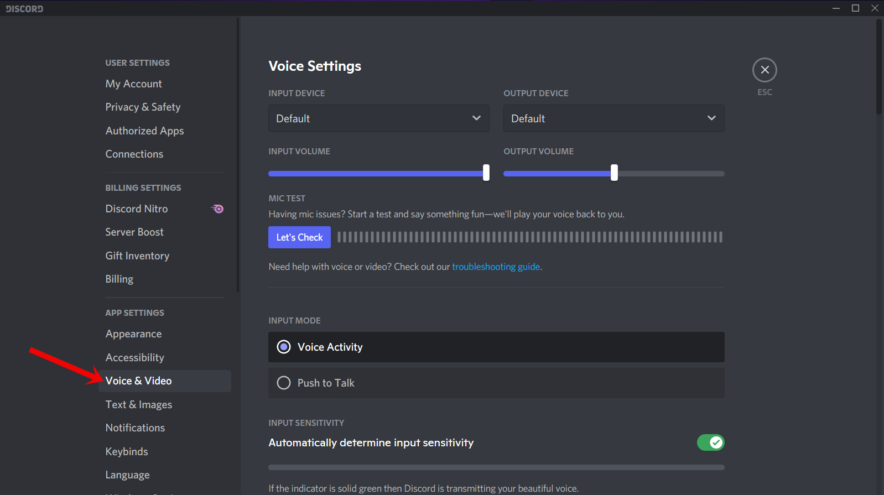The width and height of the screenshot is (884, 495).
Task: Click the Output Volume slider handle
Action: [x=614, y=173]
